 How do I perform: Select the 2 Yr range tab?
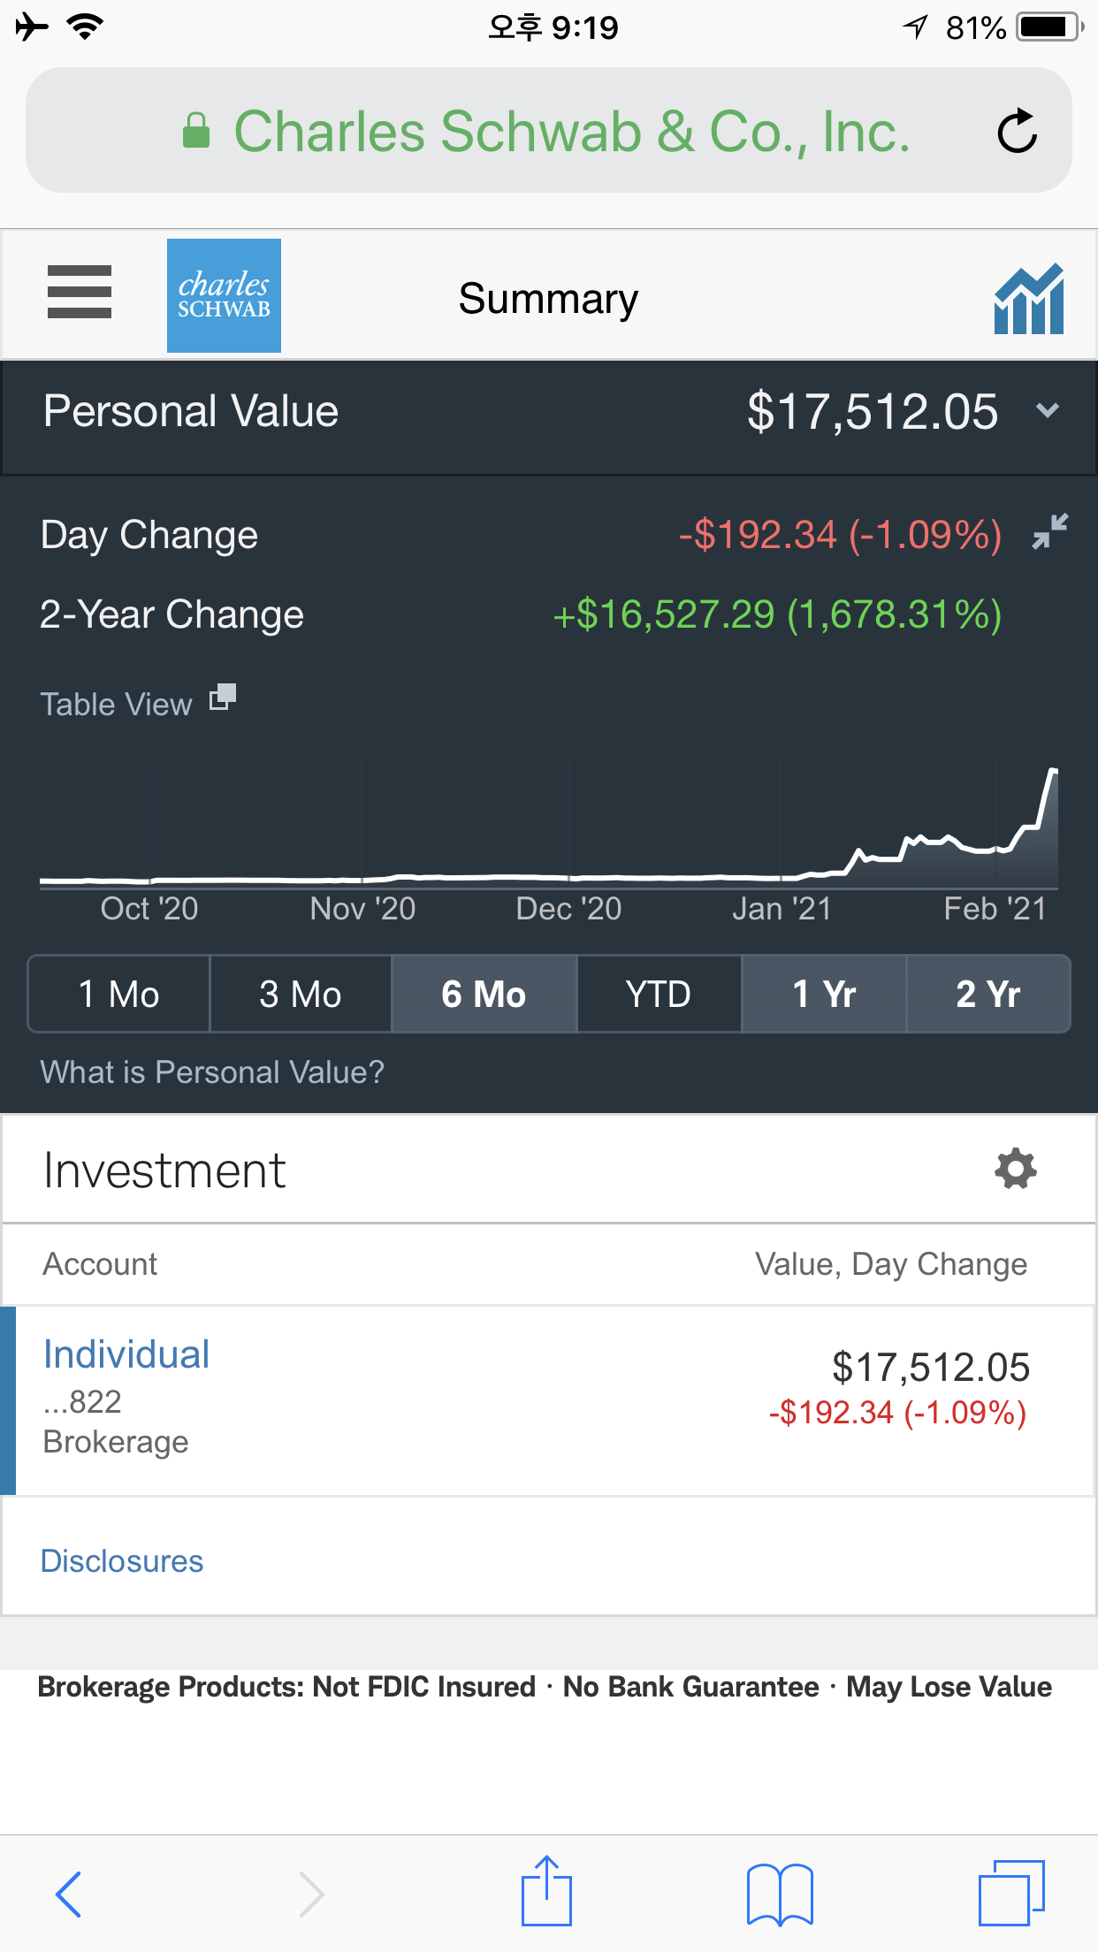(x=988, y=994)
